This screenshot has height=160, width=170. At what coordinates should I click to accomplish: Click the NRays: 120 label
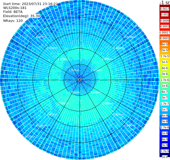coord(13,21)
